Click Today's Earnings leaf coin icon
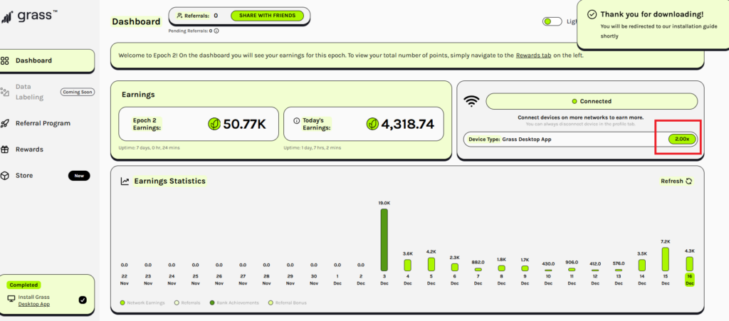The height and width of the screenshot is (321, 729). coord(372,124)
